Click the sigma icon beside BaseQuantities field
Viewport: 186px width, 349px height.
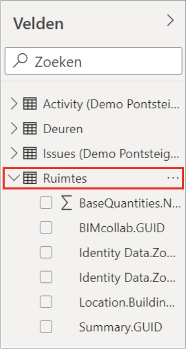click(x=66, y=203)
